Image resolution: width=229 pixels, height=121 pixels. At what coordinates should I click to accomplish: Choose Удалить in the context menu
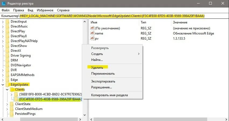[x=97, y=68]
